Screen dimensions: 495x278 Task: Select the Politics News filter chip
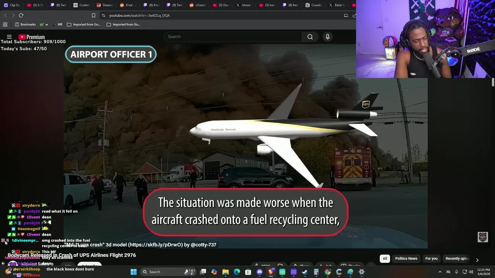[x=406, y=259]
